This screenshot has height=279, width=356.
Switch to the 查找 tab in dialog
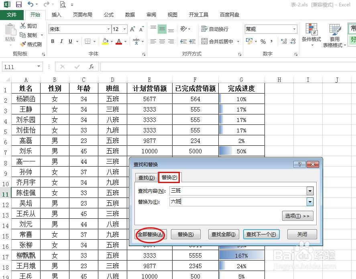point(146,177)
